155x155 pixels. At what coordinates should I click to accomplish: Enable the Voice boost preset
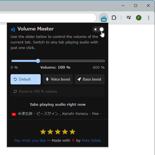point(58,79)
